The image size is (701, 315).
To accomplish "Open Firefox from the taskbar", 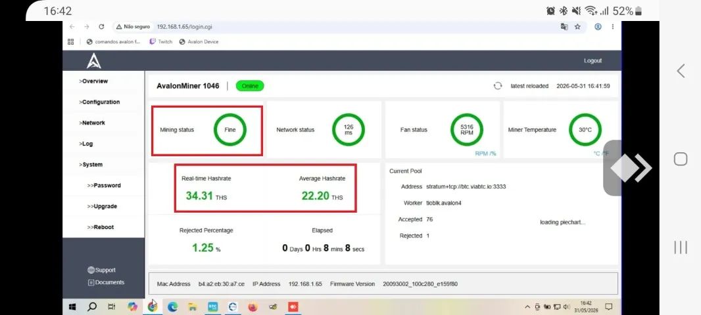I will pyautogui.click(x=253, y=307).
